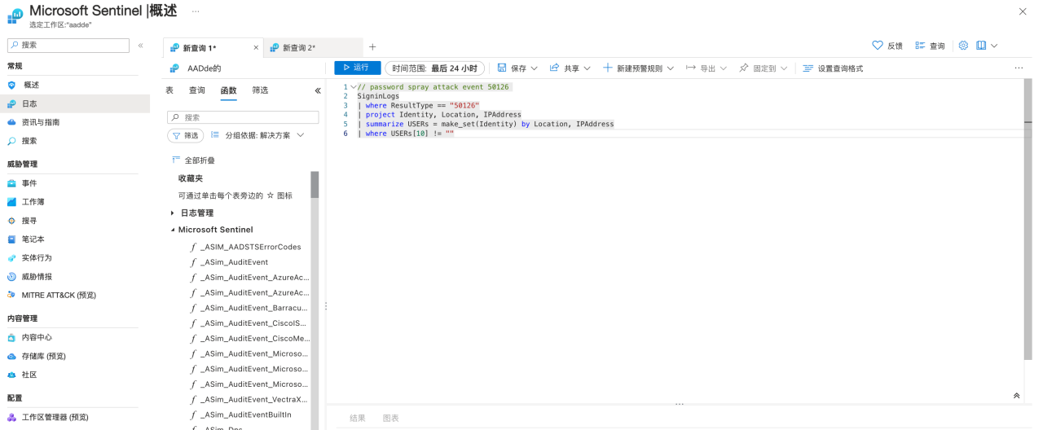1043x430 pixels.
Task: Click query line containing SigninLogs
Action: point(378,96)
